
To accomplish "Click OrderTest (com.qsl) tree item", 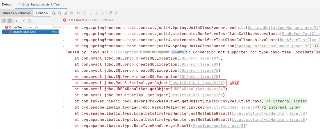I will pos(23,27).
